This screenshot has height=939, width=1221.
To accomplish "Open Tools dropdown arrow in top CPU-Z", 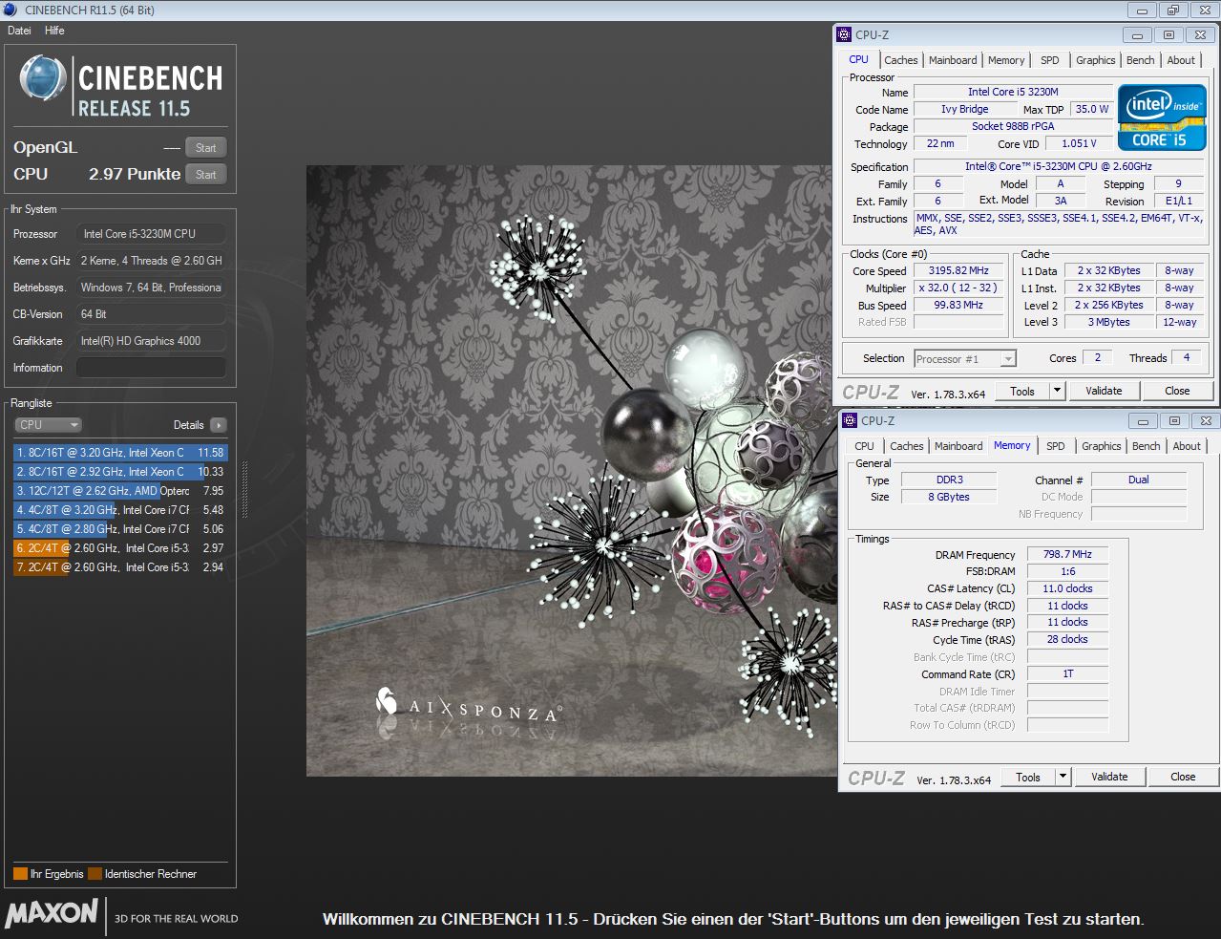I will 1057,391.
